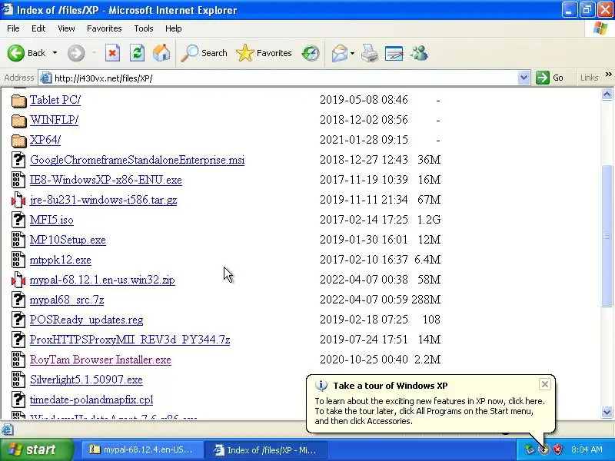
Task: Click the vertical scrollbar down arrow
Action: click(x=607, y=412)
